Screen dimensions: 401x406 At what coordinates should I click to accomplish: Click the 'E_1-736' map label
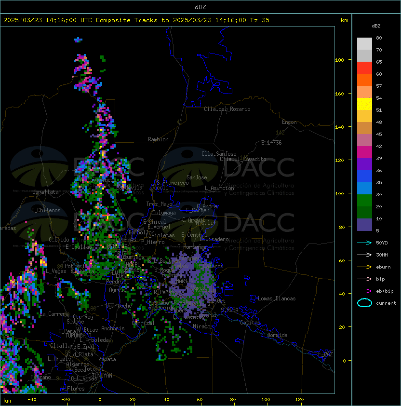pyautogui.click(x=271, y=143)
